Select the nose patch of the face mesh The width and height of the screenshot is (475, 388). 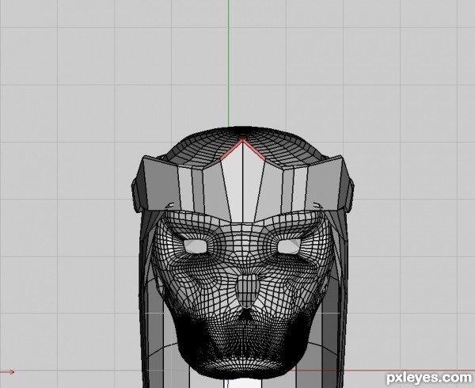(248, 291)
